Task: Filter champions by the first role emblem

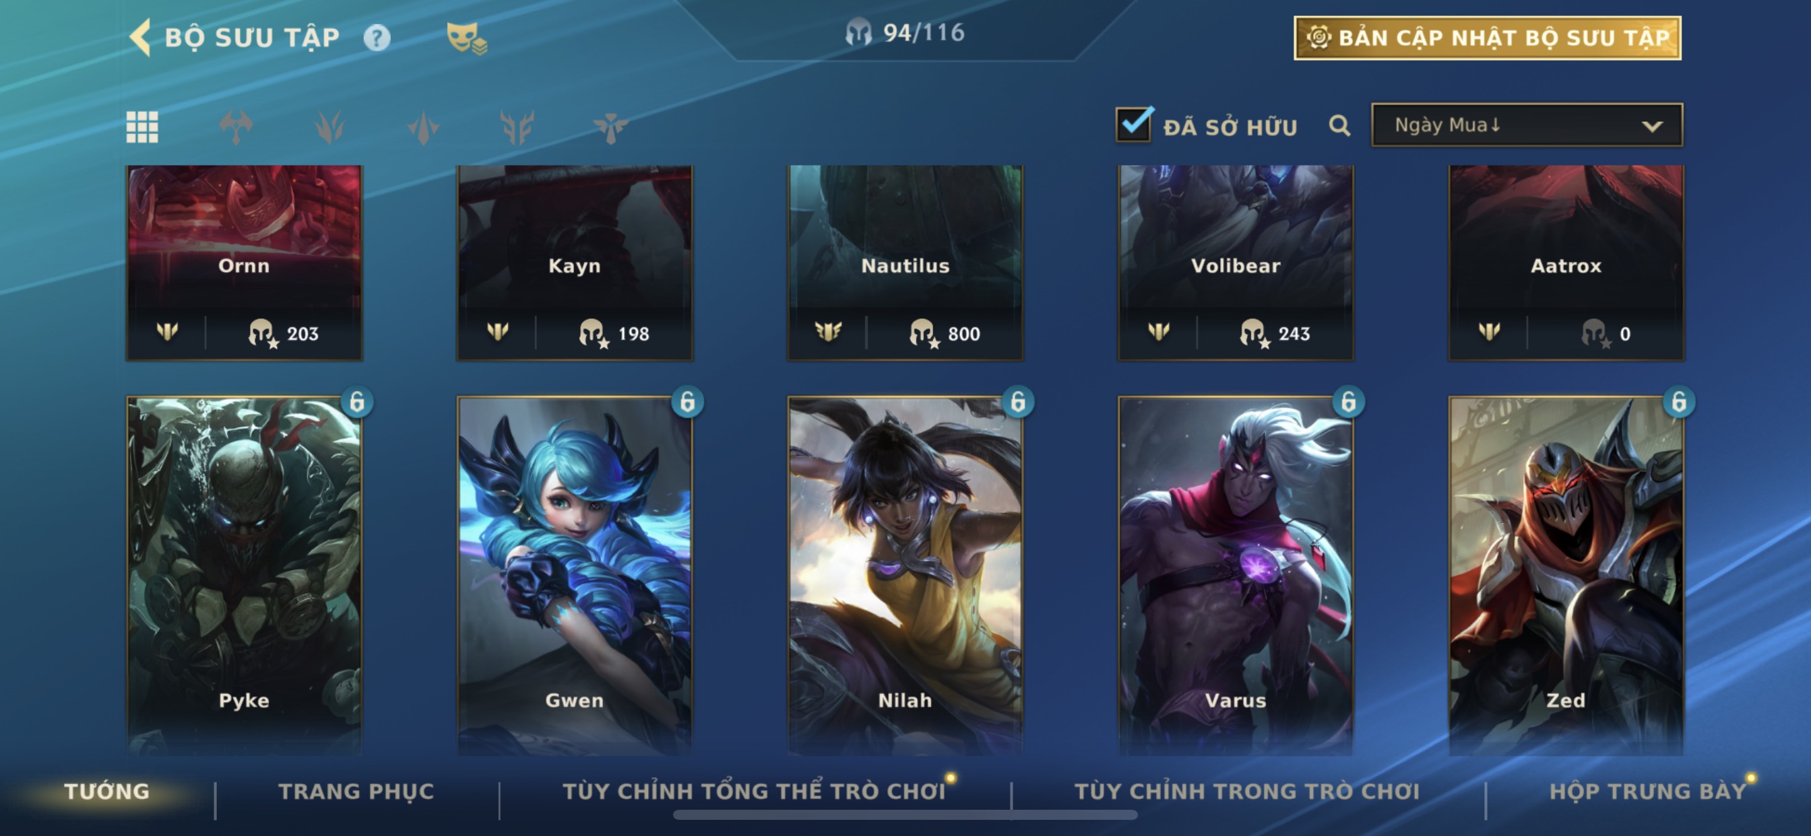Action: [x=236, y=127]
